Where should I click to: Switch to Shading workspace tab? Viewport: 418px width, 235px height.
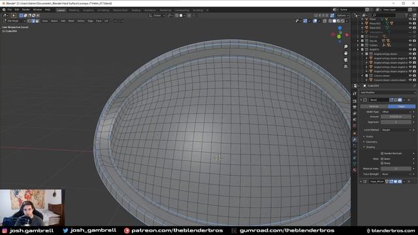[136, 10]
